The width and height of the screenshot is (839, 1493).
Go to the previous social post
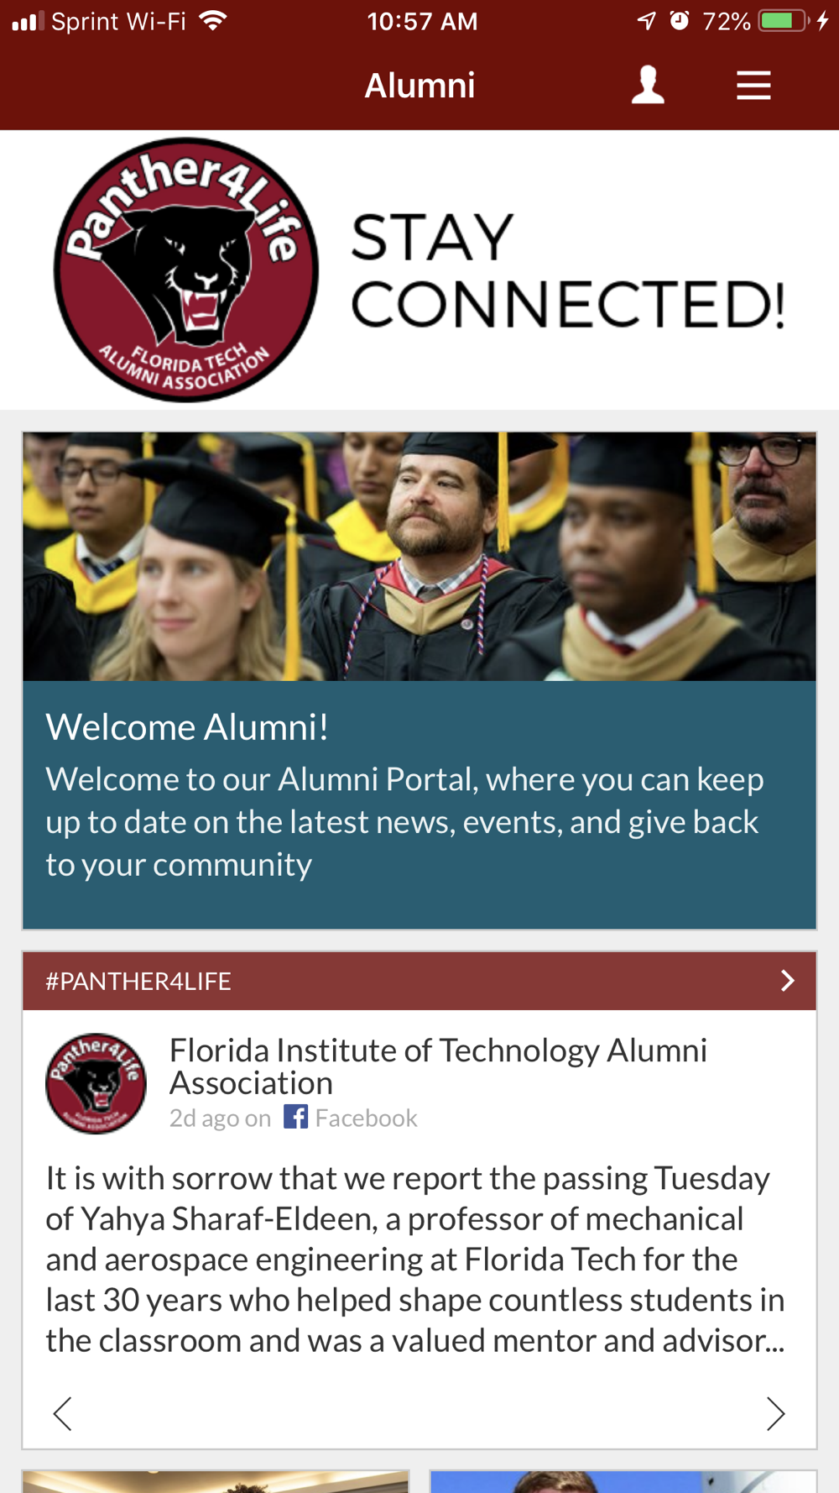(x=63, y=1413)
